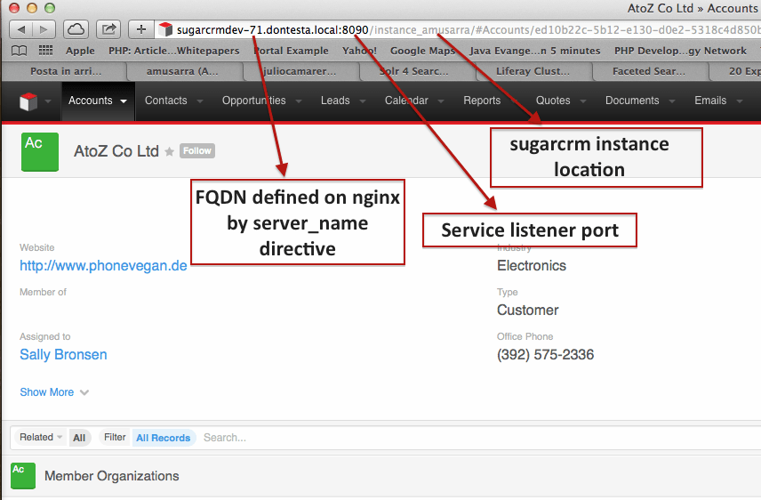Open the Leads module tab

click(x=335, y=101)
